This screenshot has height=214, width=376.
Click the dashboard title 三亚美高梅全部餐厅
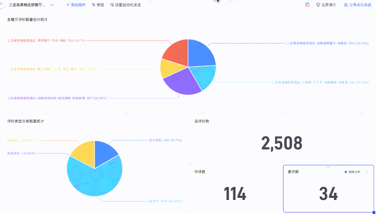(27, 5)
